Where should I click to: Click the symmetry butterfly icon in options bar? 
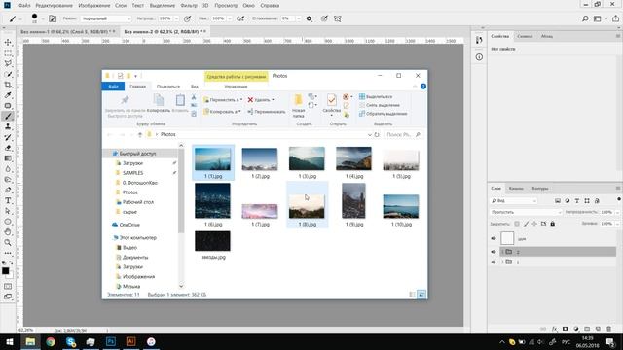point(338,18)
